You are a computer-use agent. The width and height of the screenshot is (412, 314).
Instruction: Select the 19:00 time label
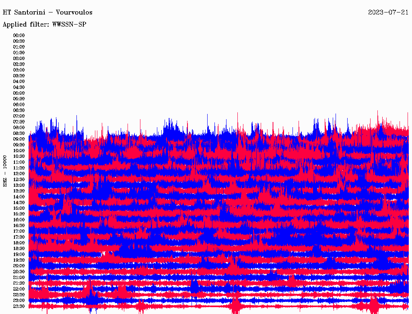[19, 254]
